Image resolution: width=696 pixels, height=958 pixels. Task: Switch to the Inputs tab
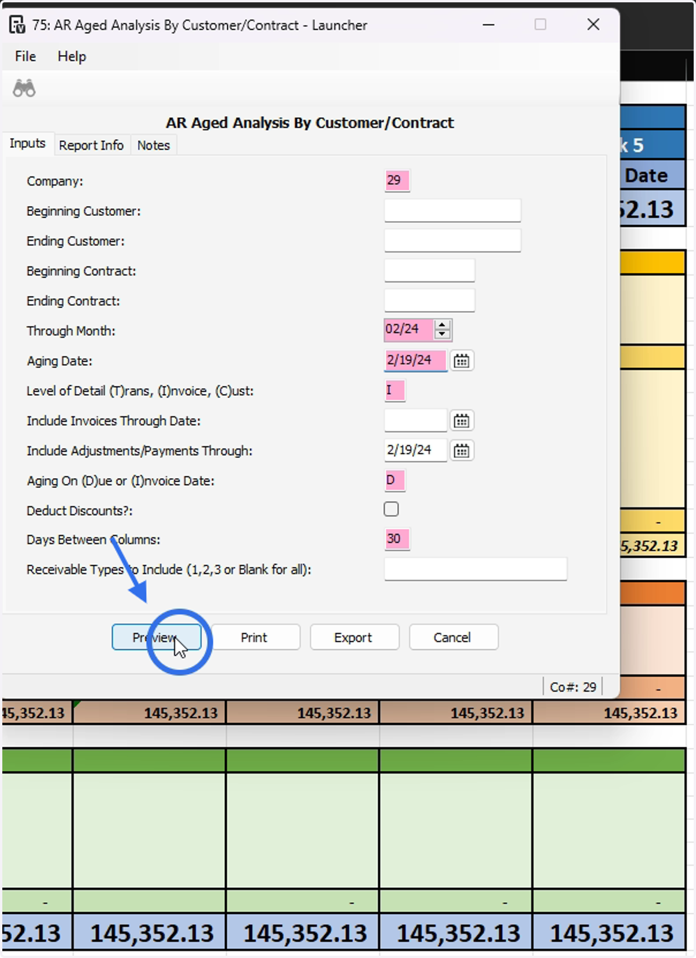pos(28,143)
